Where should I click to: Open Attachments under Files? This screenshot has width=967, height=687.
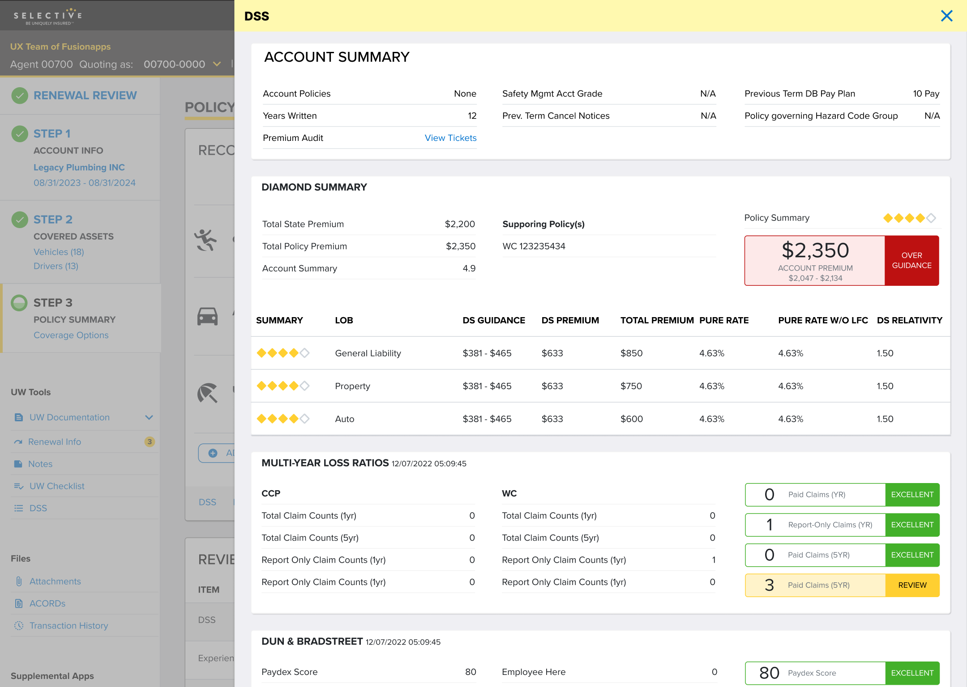coord(56,581)
